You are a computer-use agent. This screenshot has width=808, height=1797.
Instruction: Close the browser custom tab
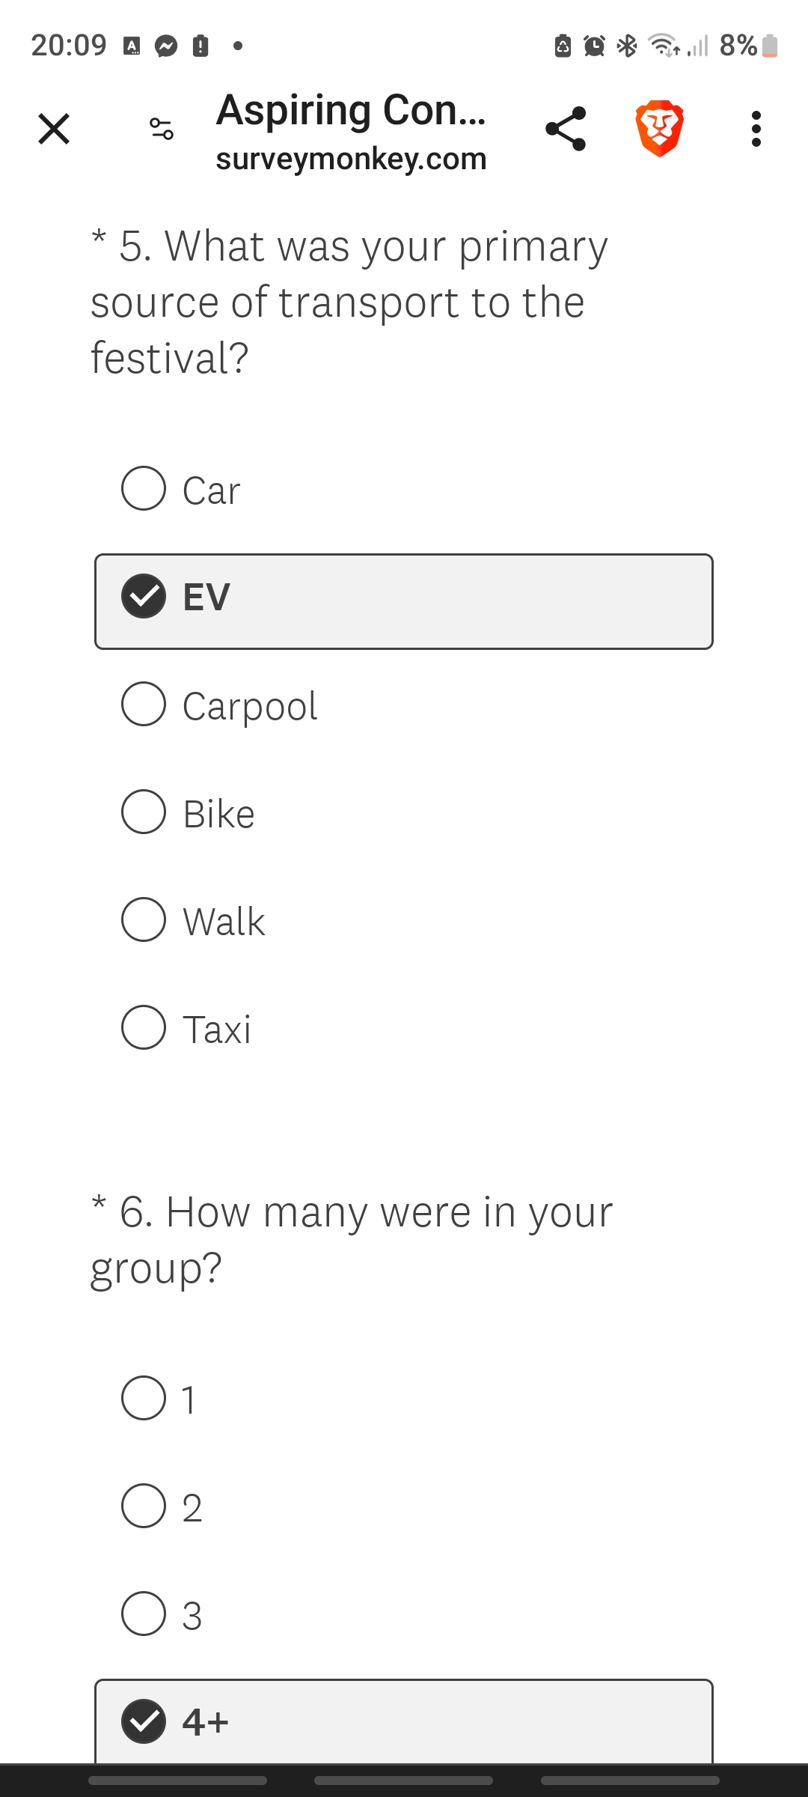(x=54, y=129)
